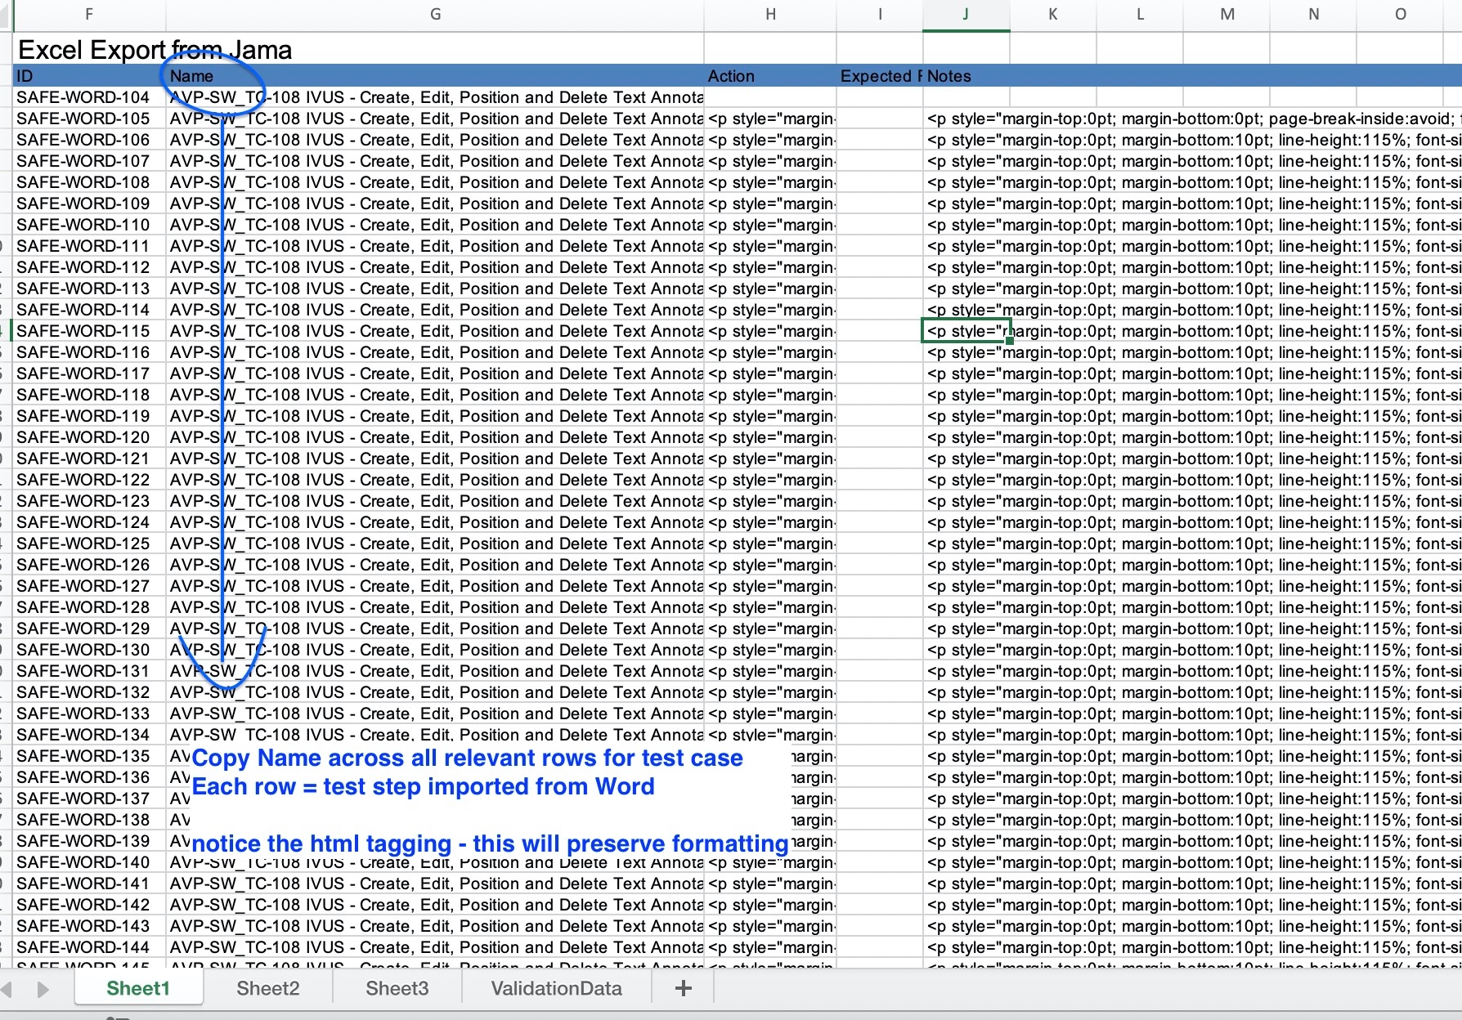Viewport: 1462px width, 1020px height.
Task: Select column F header
Action: coord(89,14)
